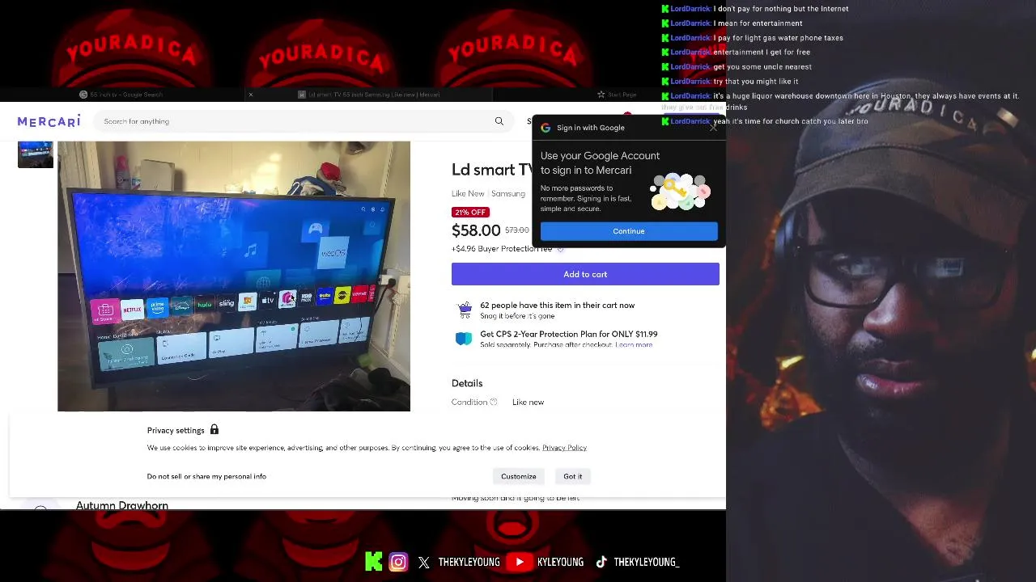Choose 'Do not sell or share my personal info'
This screenshot has width=1036, height=582.
(x=206, y=476)
